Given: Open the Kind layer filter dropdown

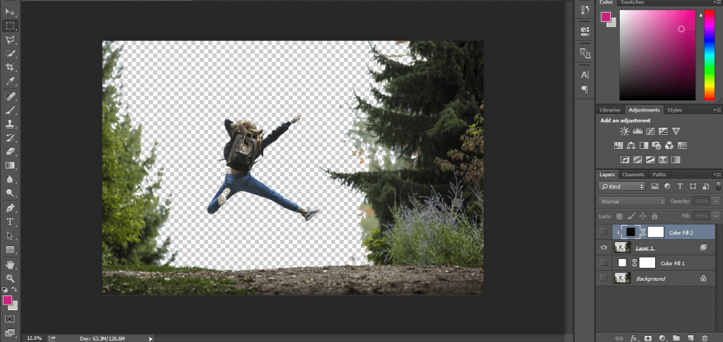Looking at the screenshot, I should (621, 186).
